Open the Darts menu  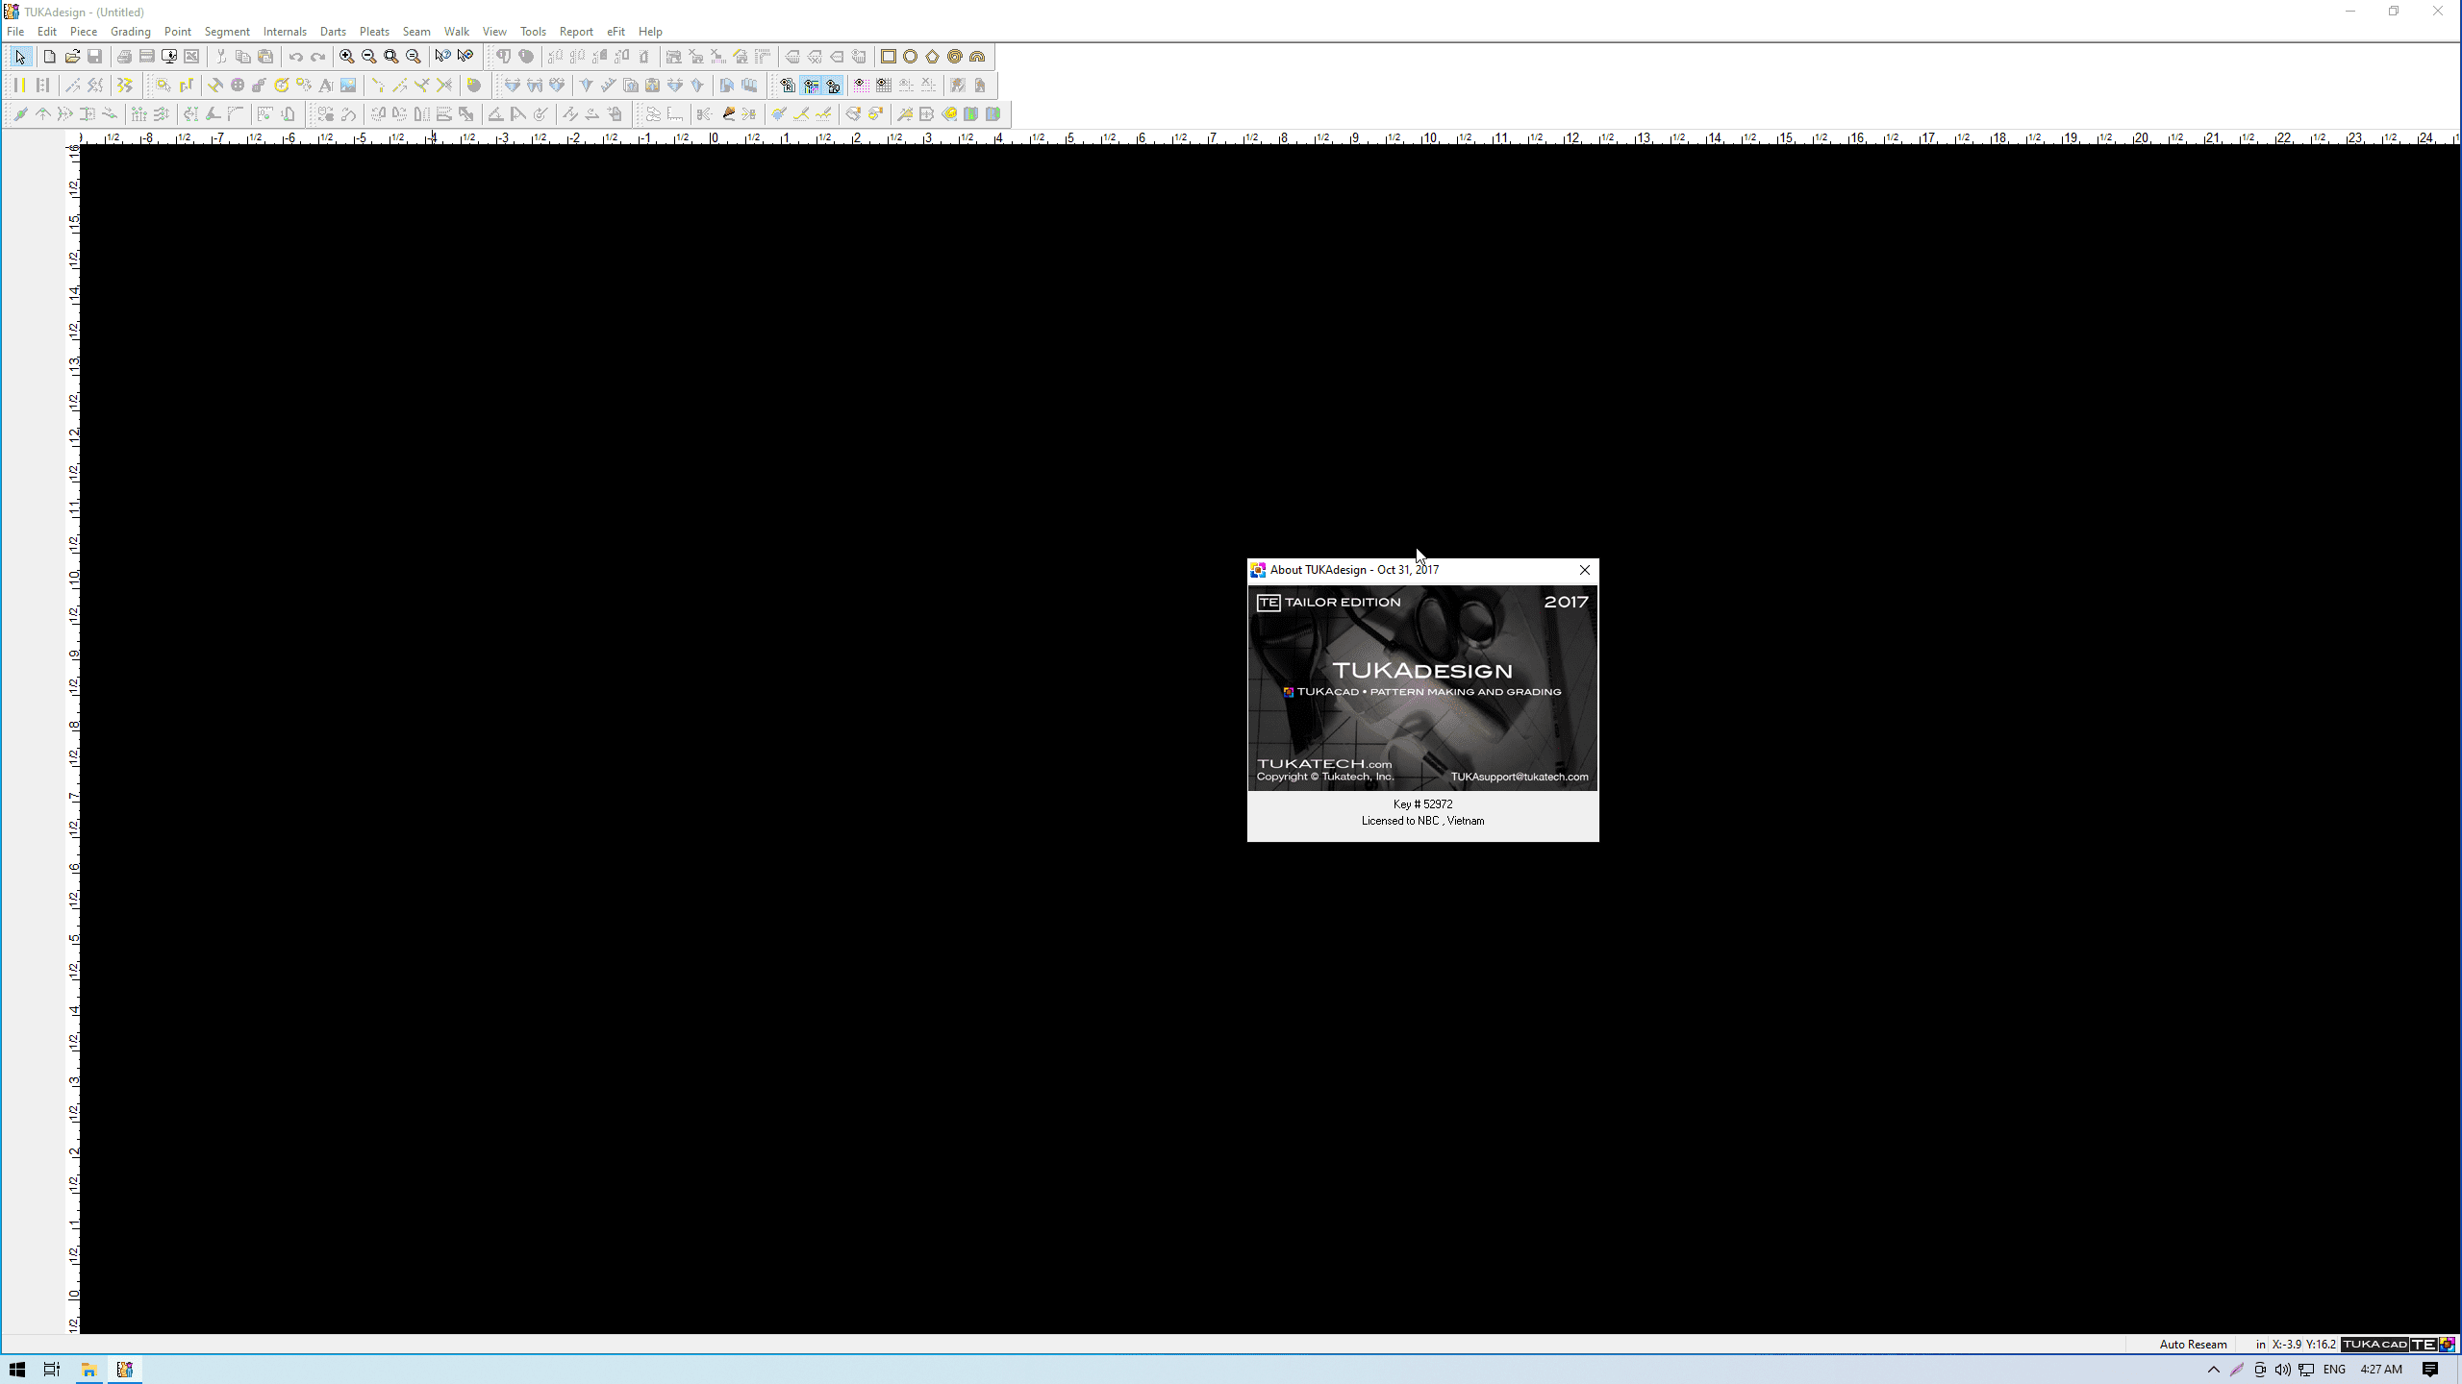point(333,32)
